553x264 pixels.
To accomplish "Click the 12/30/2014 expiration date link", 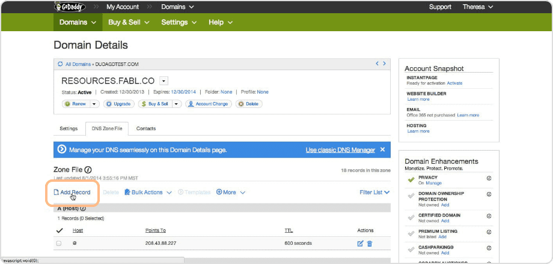I will click(182, 92).
